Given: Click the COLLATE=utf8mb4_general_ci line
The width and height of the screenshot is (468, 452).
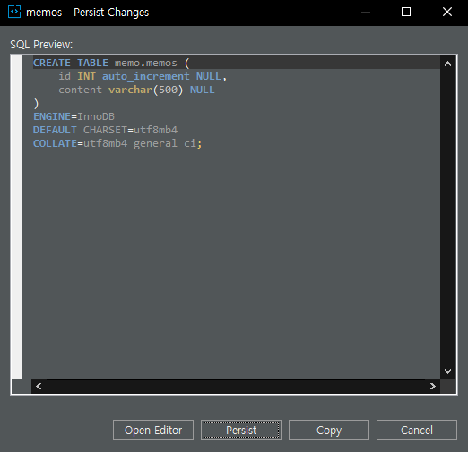Looking at the screenshot, I should pos(117,143).
